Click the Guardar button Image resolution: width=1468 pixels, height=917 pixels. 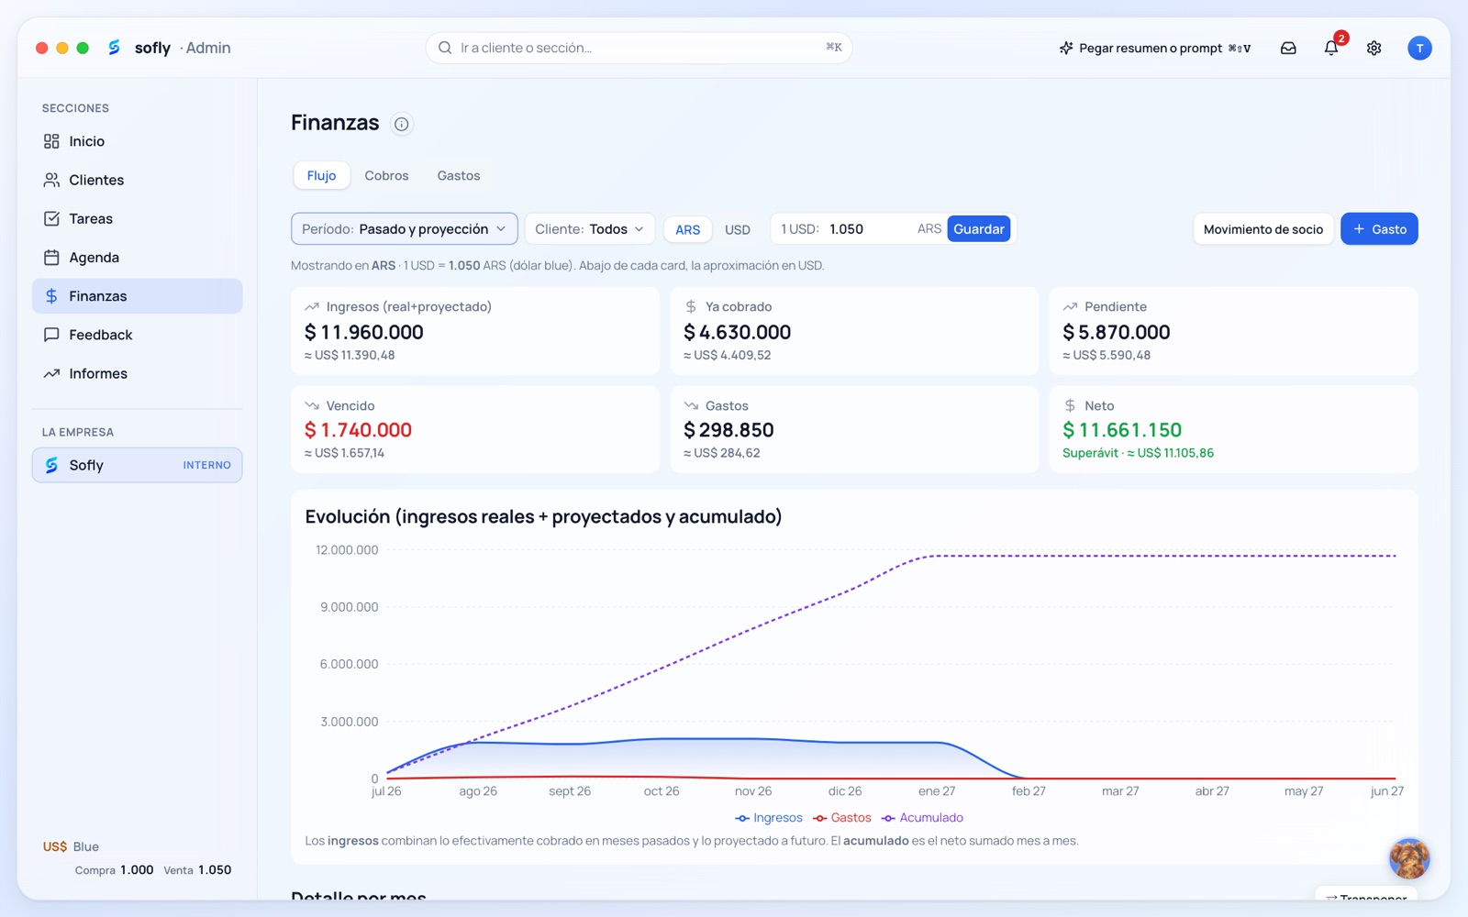click(x=979, y=229)
